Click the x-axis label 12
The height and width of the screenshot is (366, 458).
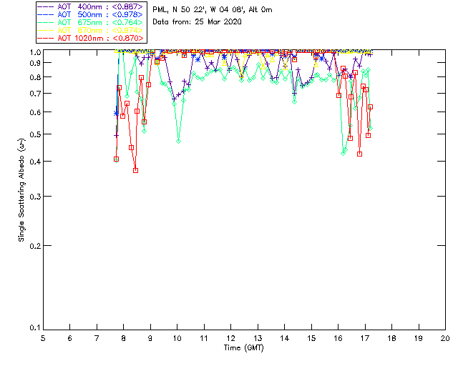point(230,339)
